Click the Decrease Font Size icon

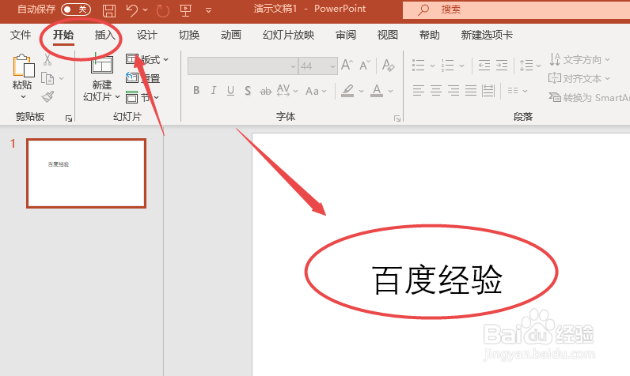(364, 65)
